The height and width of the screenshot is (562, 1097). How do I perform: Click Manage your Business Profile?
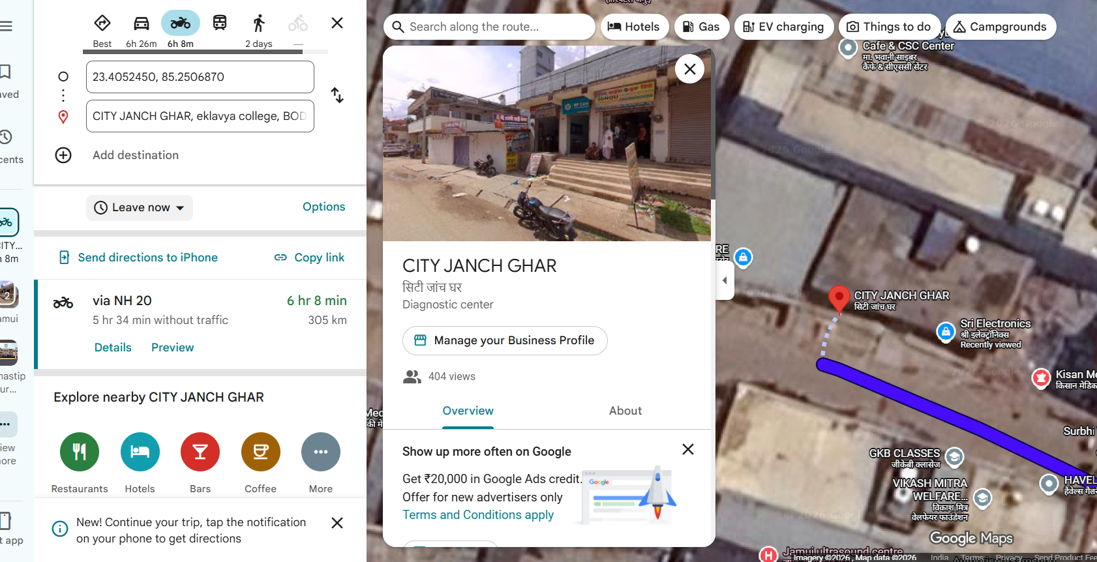coord(505,340)
